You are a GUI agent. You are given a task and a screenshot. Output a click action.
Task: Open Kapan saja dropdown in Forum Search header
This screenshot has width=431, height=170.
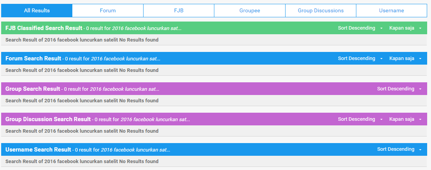point(406,58)
